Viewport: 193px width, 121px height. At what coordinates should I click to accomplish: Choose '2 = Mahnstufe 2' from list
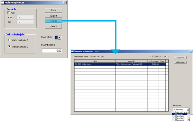coord(180,116)
